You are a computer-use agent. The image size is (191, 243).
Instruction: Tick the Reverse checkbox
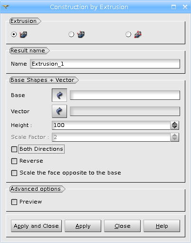[14, 161]
